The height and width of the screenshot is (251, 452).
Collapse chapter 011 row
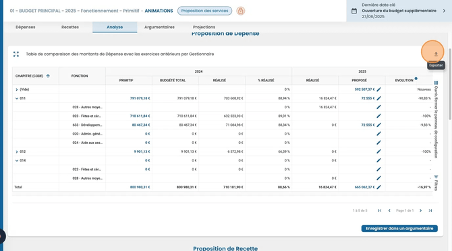[17, 98]
